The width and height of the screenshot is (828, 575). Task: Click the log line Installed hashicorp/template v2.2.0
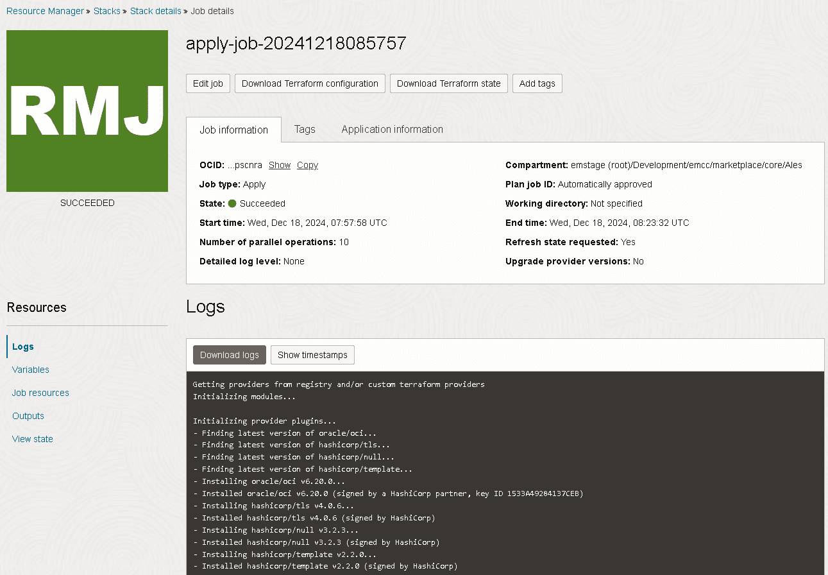(325, 567)
